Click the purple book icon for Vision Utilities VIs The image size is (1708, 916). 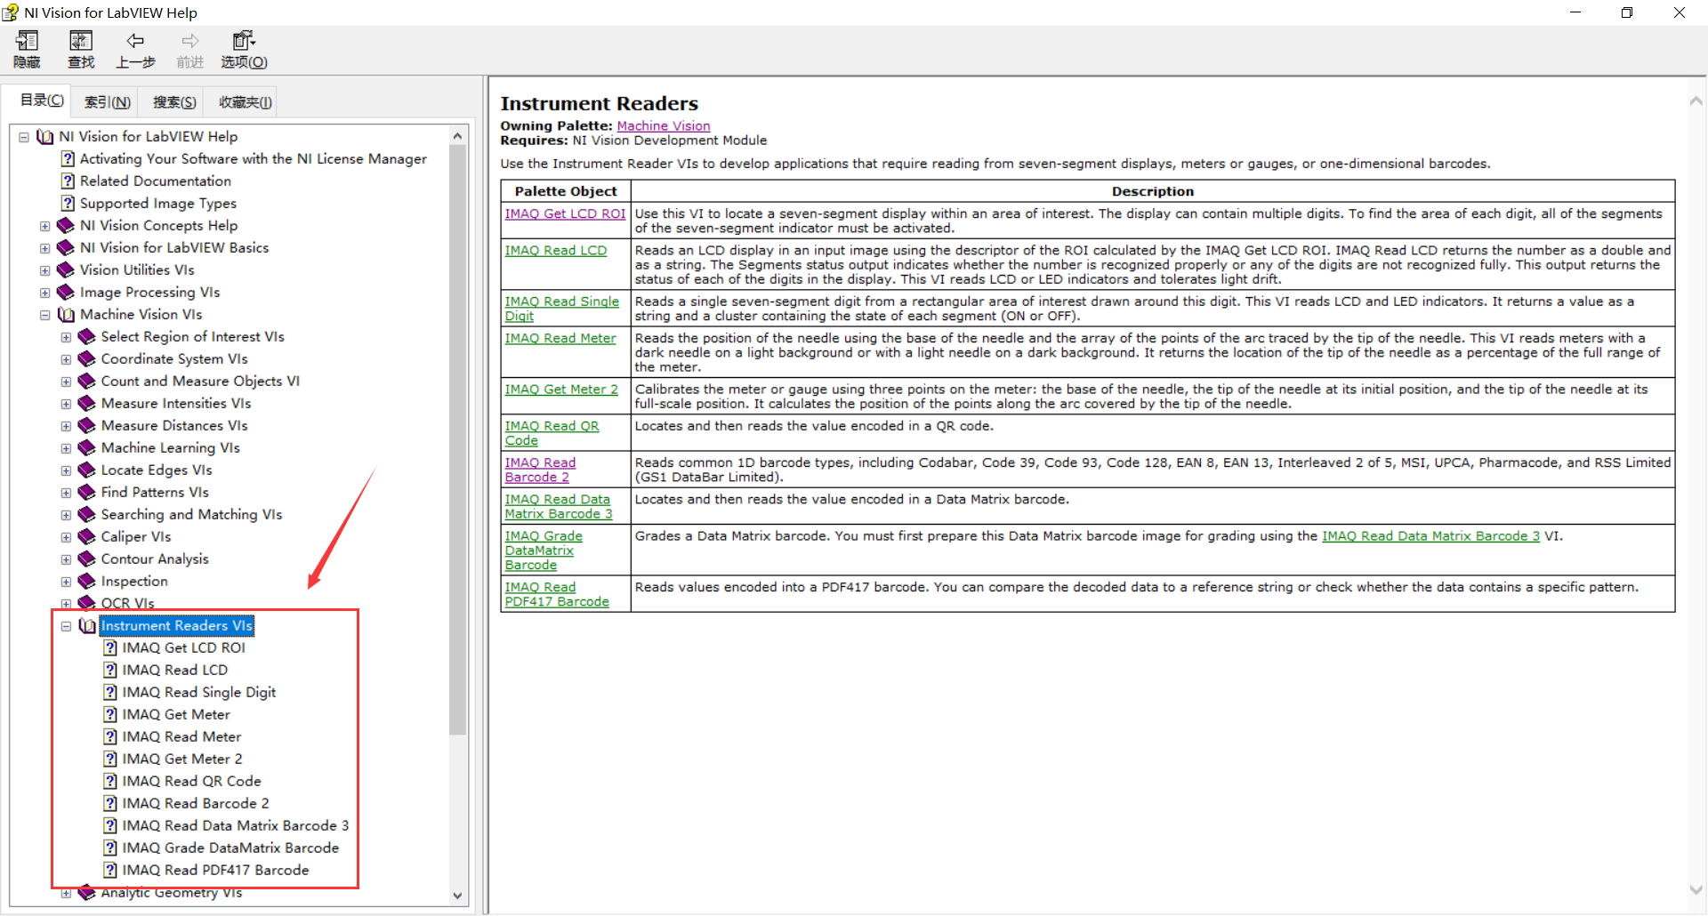click(x=66, y=270)
